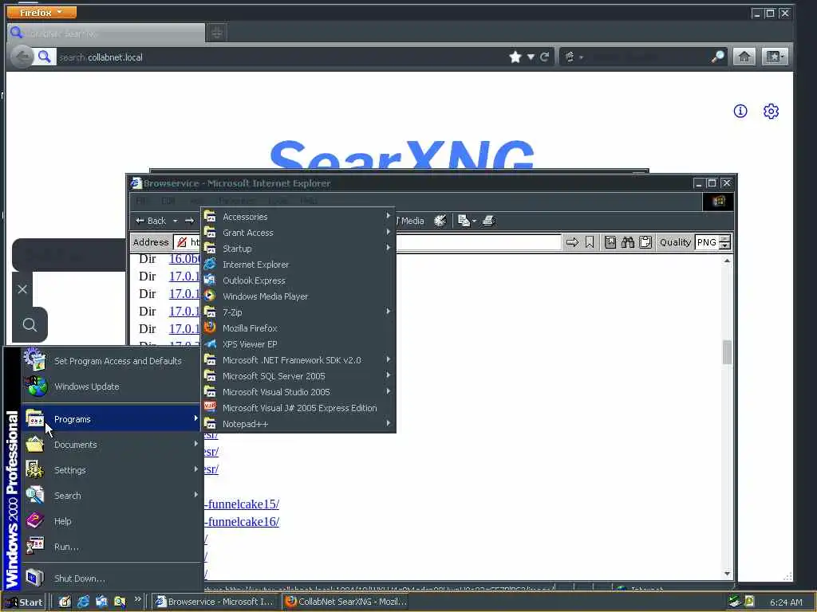
Task: Switch to CollabNet SearXNG Mozilla taskbar button
Action: click(345, 602)
